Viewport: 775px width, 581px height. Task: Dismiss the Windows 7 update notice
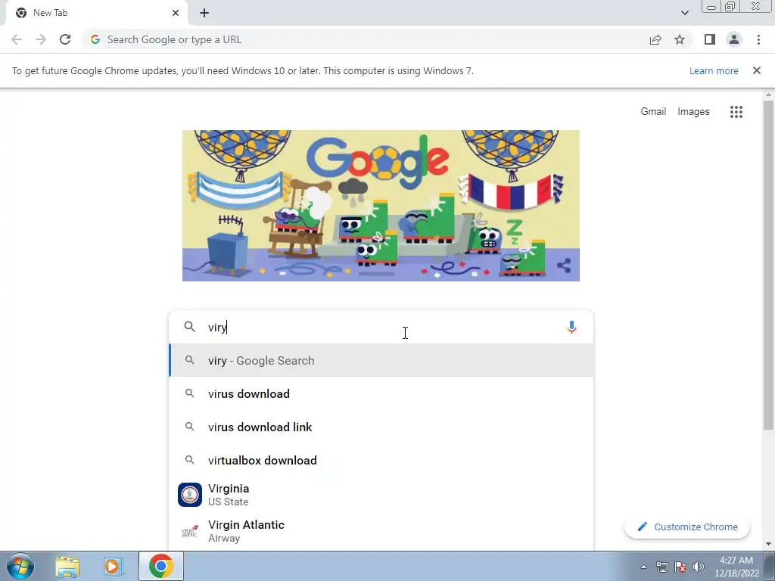tap(757, 70)
